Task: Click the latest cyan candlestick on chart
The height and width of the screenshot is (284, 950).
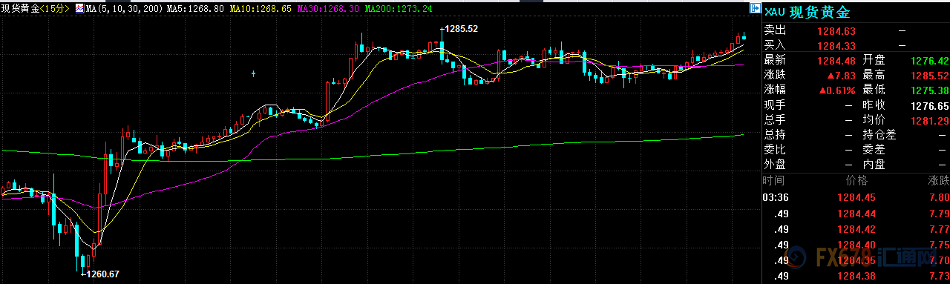Action: click(744, 36)
